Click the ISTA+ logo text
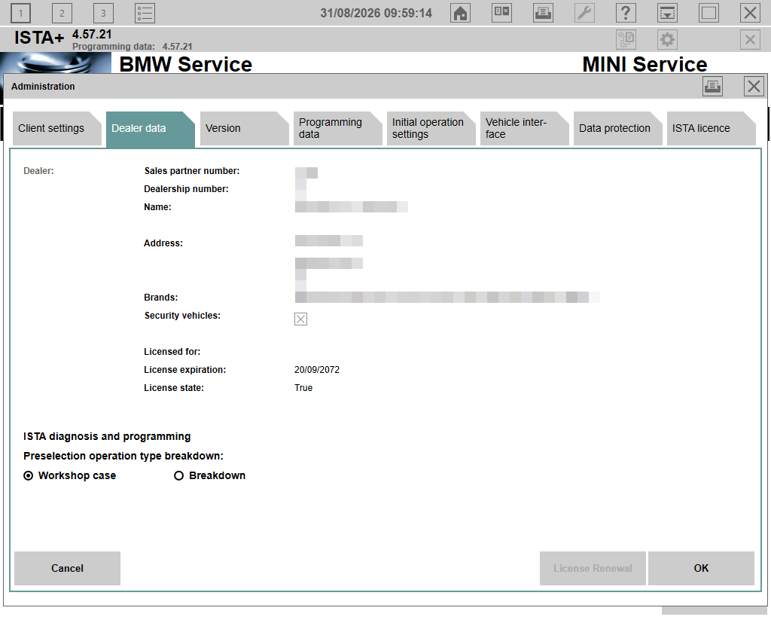The image size is (771, 620). [39, 38]
